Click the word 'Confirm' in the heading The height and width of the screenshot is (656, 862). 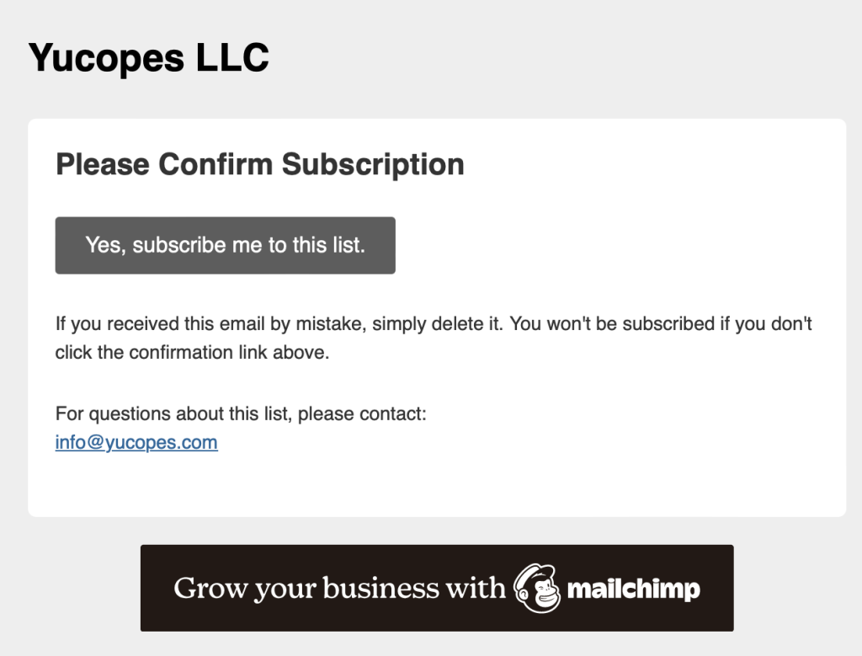tap(215, 164)
